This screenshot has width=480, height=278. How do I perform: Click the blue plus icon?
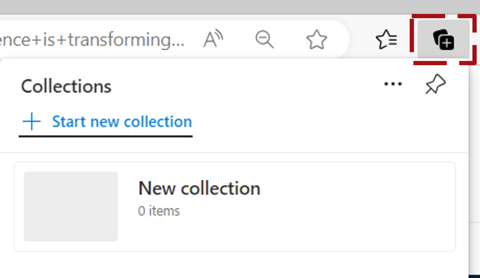(x=32, y=121)
